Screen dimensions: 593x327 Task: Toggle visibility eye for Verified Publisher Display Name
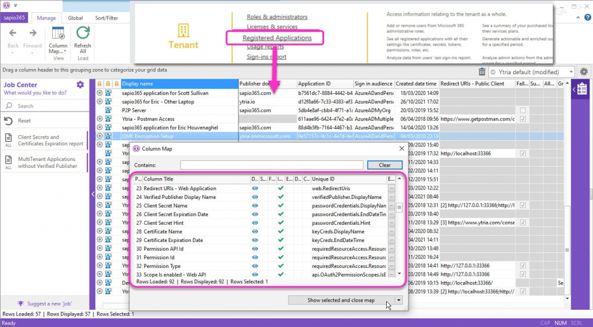[x=255, y=197]
